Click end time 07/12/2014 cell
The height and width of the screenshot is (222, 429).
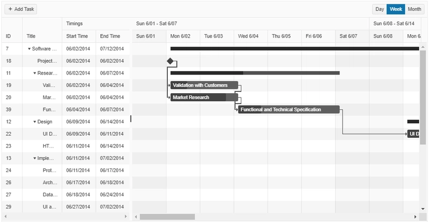click(113, 49)
